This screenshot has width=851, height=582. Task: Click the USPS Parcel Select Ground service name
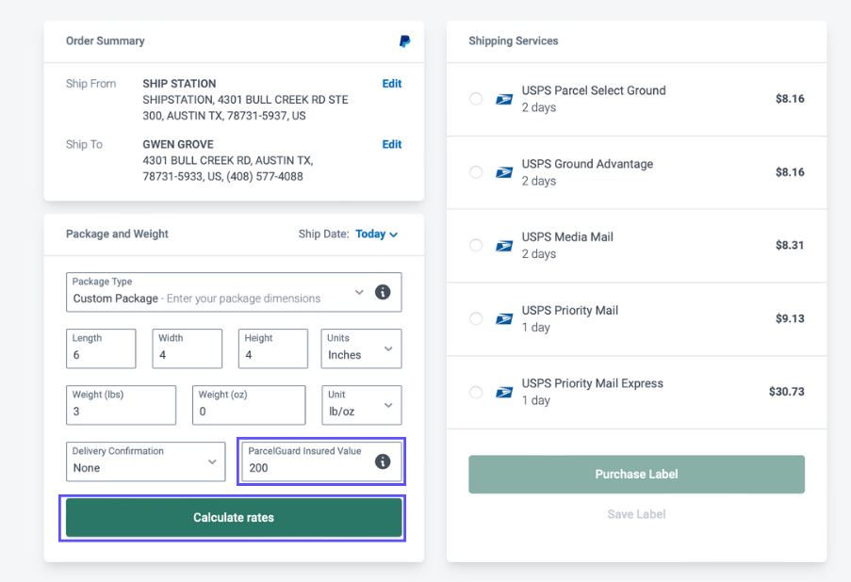tap(594, 90)
